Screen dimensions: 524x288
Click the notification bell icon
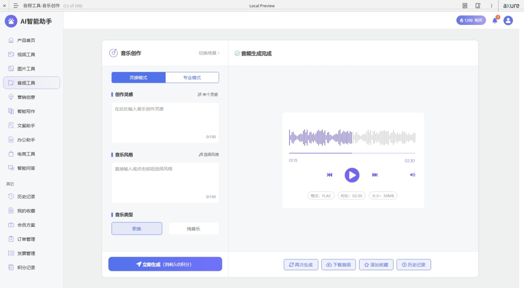pos(495,21)
